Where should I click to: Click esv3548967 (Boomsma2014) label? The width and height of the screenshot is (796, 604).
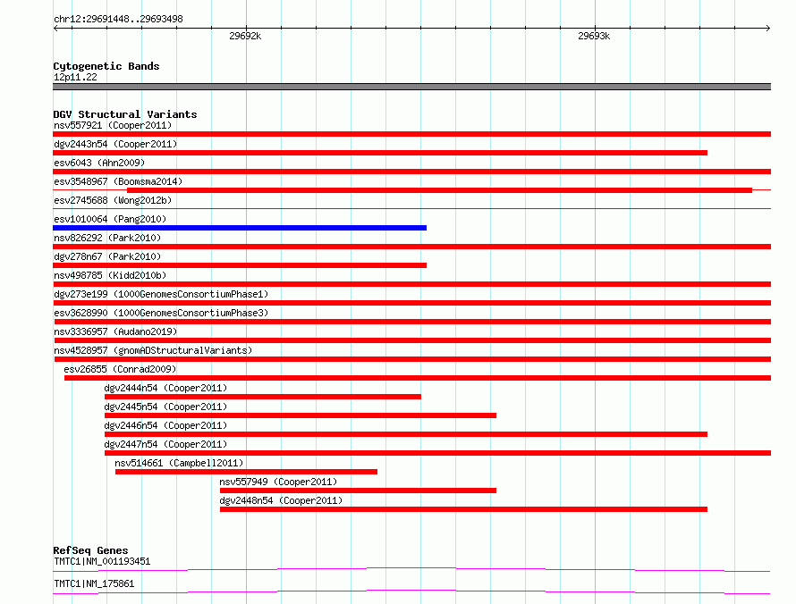(118, 181)
